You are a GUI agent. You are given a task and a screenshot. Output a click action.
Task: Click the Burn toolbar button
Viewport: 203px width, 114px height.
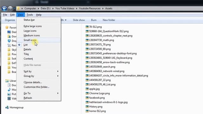(94, 20)
